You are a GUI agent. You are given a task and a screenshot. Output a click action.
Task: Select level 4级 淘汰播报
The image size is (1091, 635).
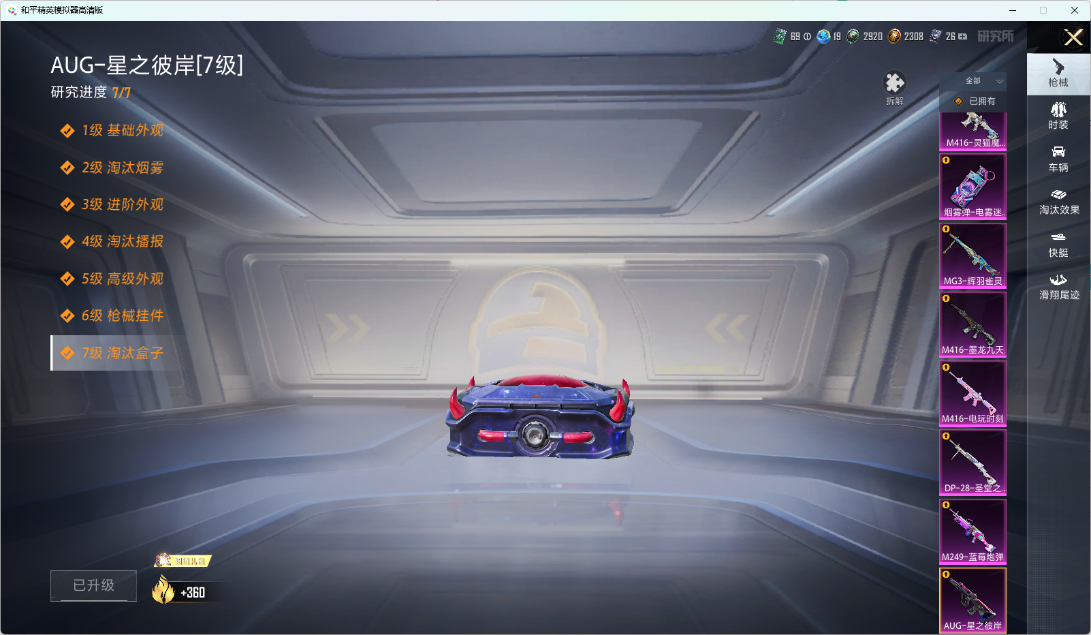pos(123,241)
